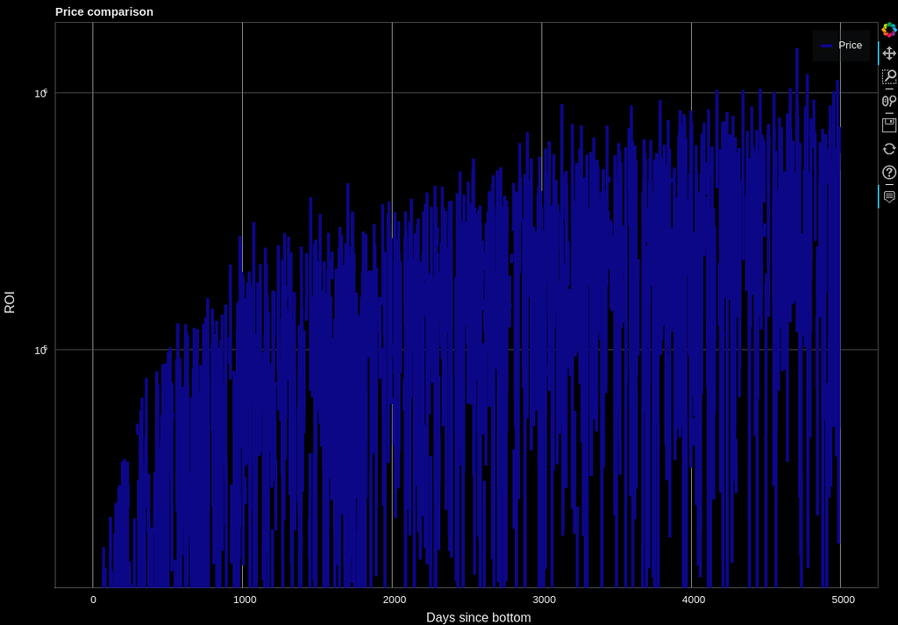Screen dimensions: 898x625
Task: Click the blue line swatch in the legend
Action: pos(825,45)
